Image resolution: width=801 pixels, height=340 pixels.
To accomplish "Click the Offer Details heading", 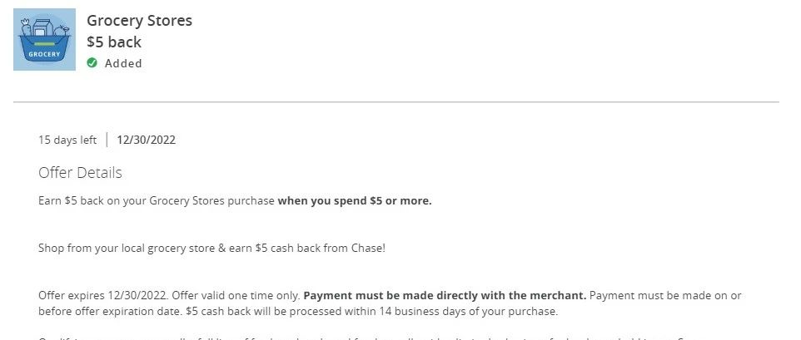I will coord(80,172).
